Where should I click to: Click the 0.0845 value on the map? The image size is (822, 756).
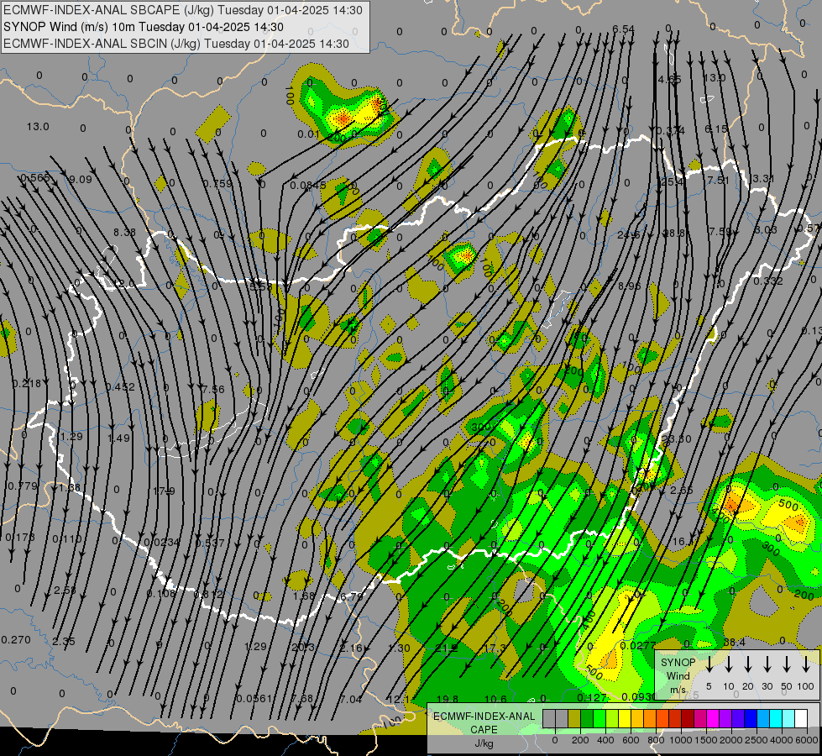(308, 185)
